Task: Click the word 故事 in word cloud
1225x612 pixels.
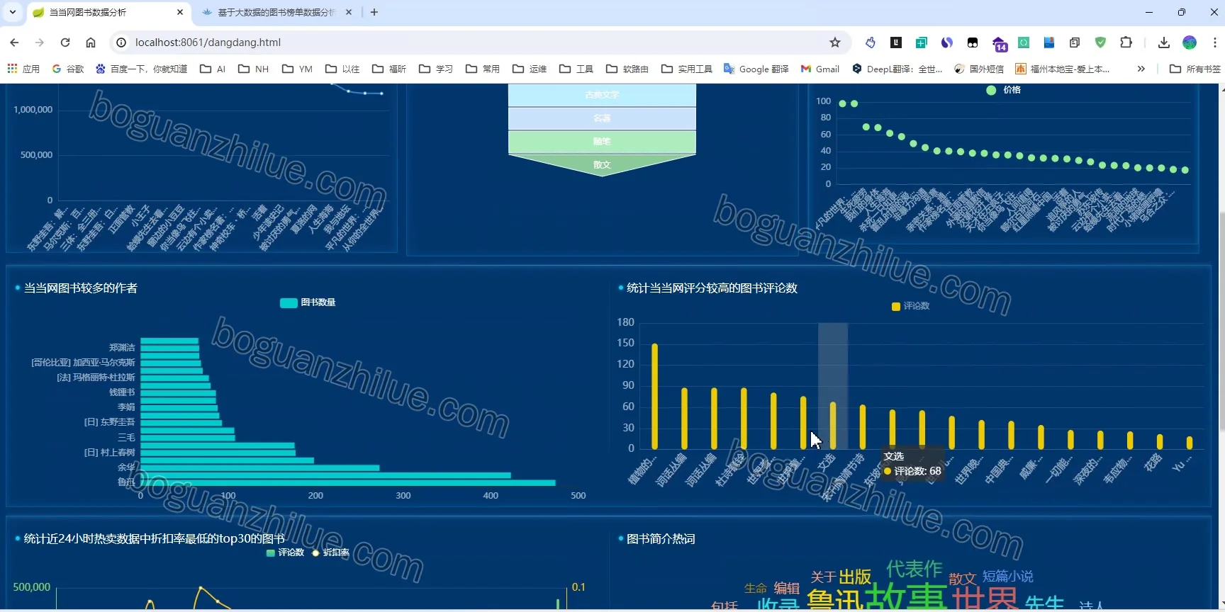Action: click(x=906, y=596)
